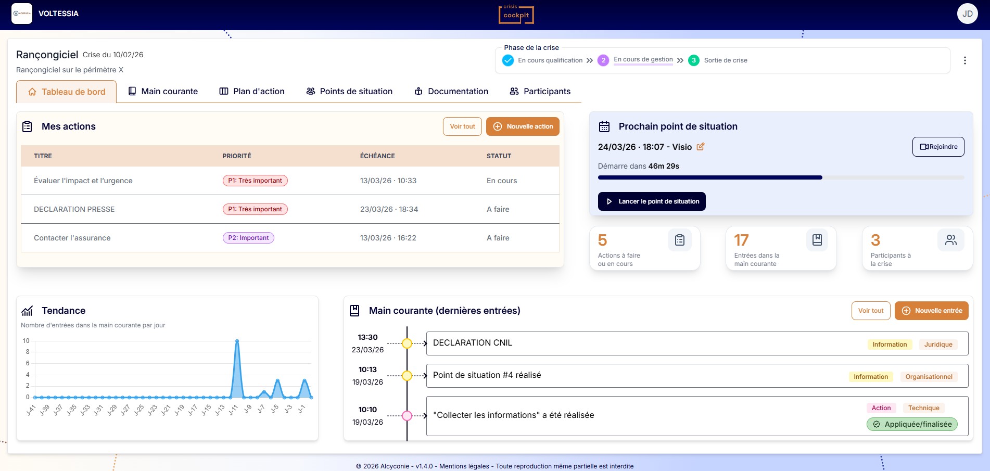Click the edit pencil beside the meeting date

(701, 147)
